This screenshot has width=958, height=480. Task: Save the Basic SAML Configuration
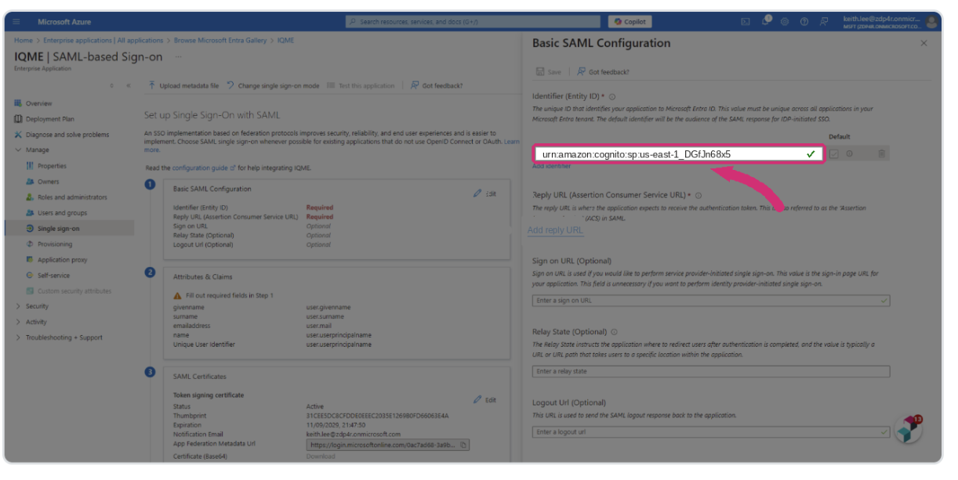548,71
